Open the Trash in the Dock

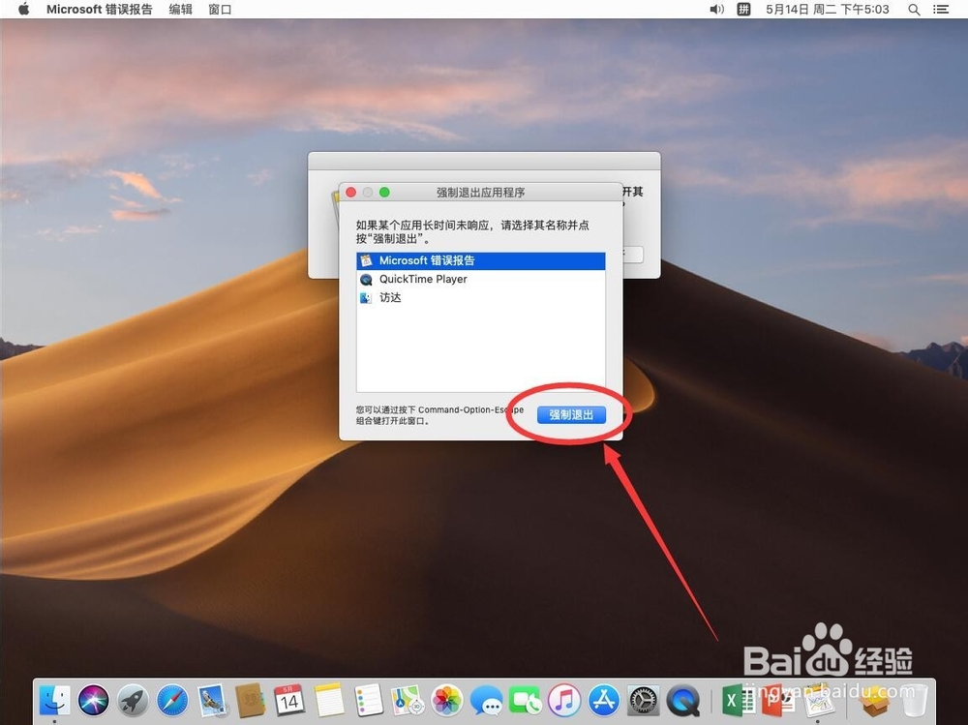pos(915,701)
